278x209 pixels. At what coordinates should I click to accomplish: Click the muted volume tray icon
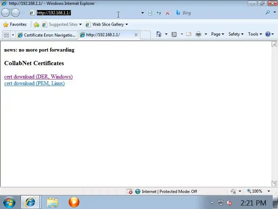[229, 203]
